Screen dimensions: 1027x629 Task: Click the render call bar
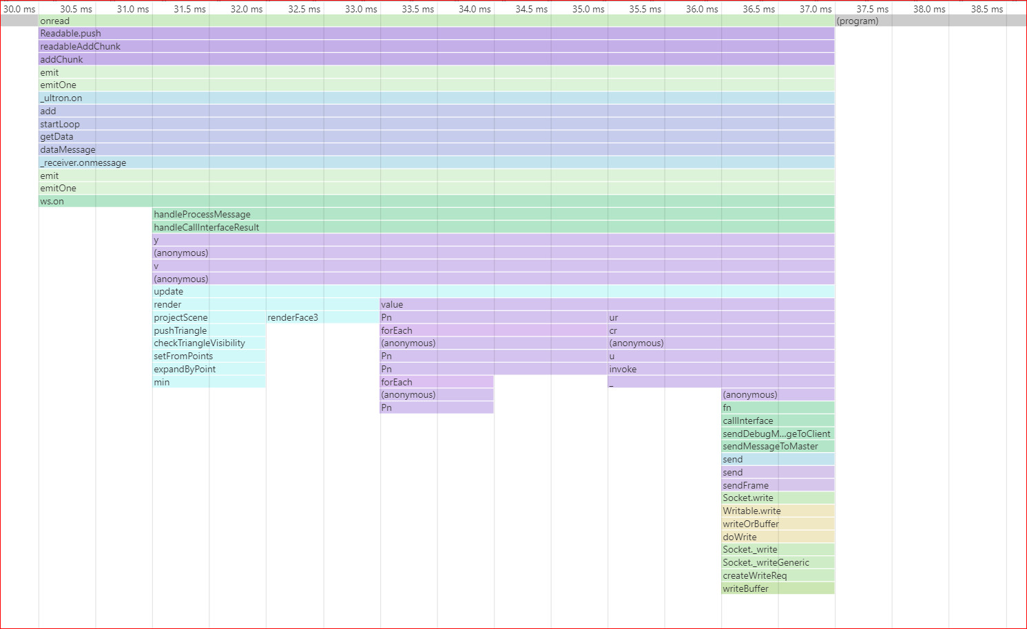click(266, 304)
